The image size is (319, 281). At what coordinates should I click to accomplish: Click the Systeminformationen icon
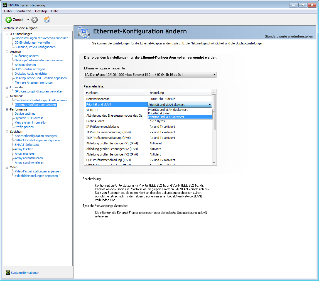[8, 272]
